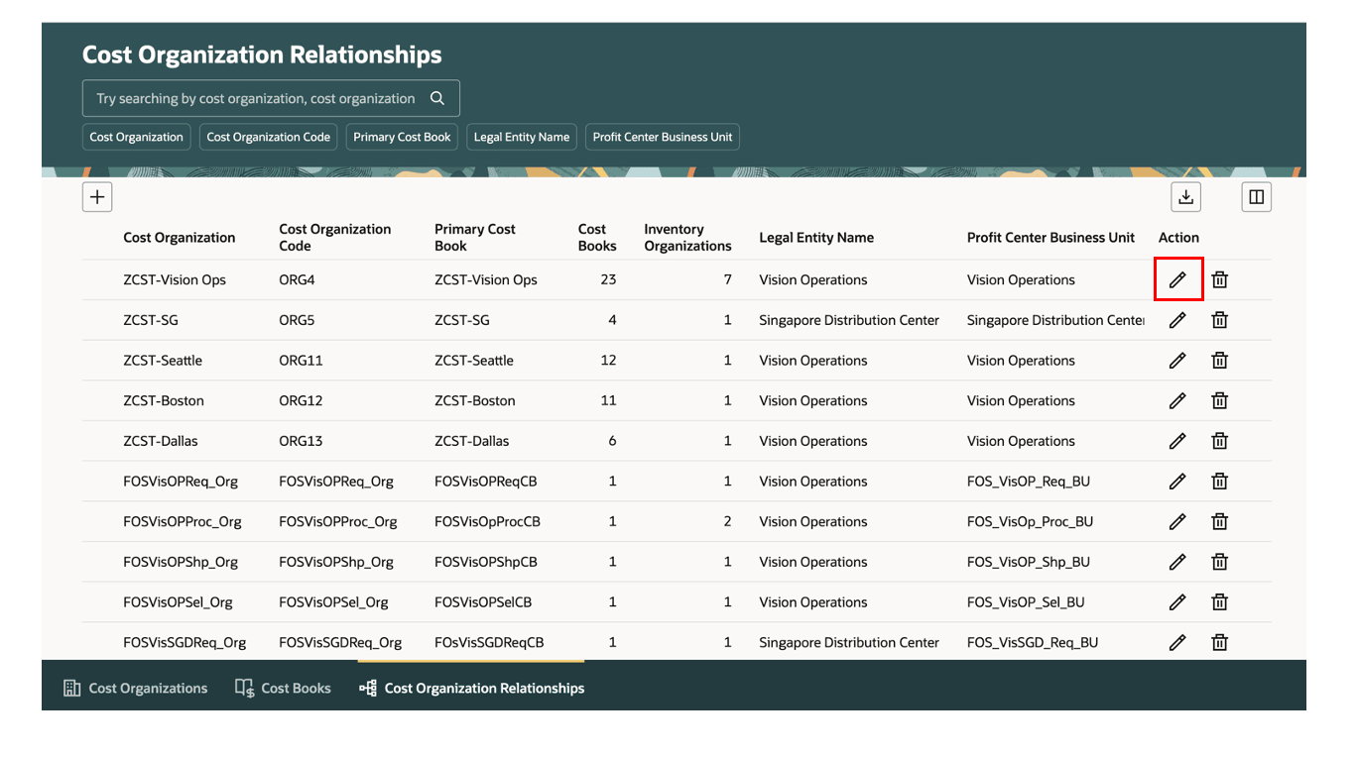Select the Primary Cost Book filter chip
Viewport: 1359px width, 757px height.
pyautogui.click(x=402, y=137)
